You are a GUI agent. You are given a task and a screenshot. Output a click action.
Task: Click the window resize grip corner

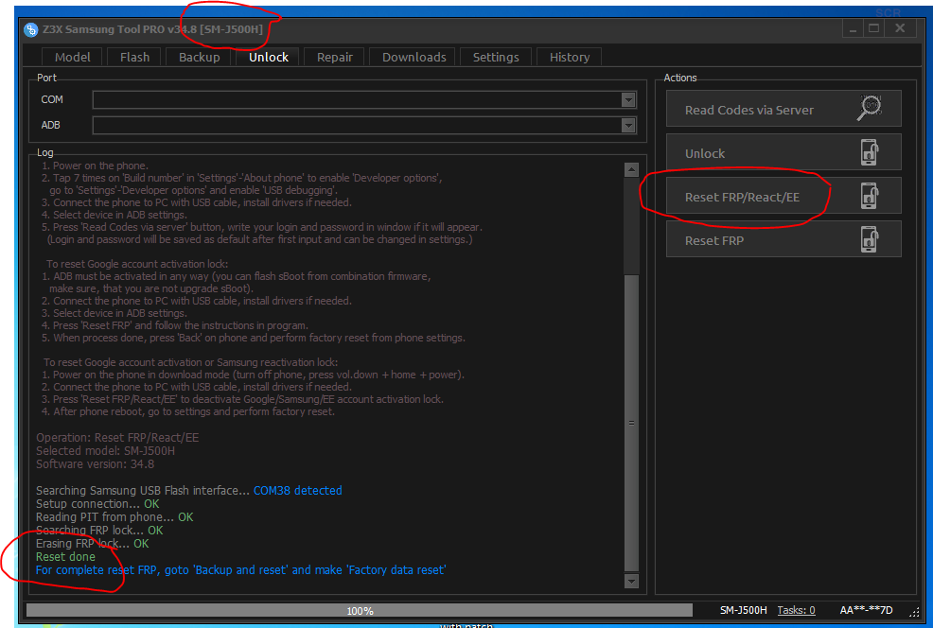pyautogui.click(x=915, y=613)
